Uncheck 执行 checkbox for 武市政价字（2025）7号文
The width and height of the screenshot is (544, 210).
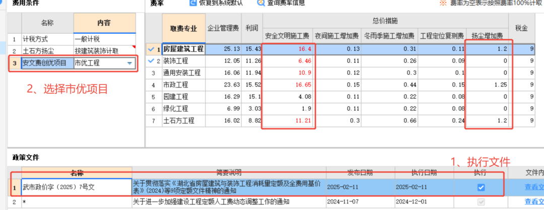tap(481, 187)
